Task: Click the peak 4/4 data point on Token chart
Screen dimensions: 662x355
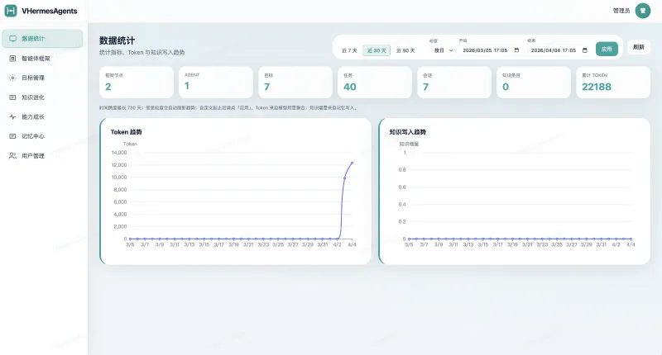Action: click(353, 163)
